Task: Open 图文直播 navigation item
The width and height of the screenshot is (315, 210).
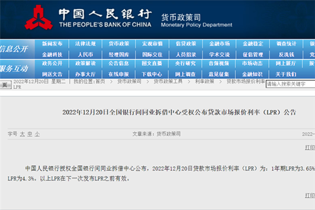Action: [152, 64]
